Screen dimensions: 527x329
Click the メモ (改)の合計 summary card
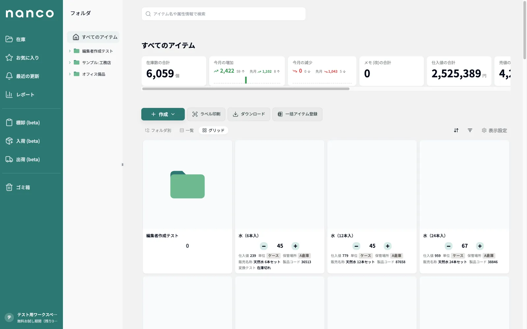[392, 71]
